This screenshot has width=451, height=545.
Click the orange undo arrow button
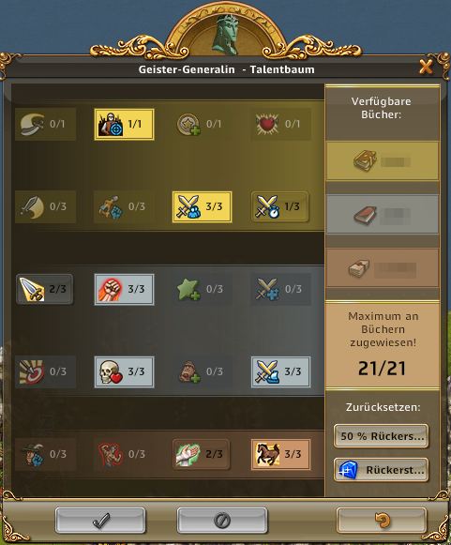[x=382, y=521]
